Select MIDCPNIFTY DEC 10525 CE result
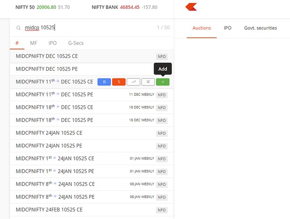Screen dimensions: 290x219 [x=92, y=56]
